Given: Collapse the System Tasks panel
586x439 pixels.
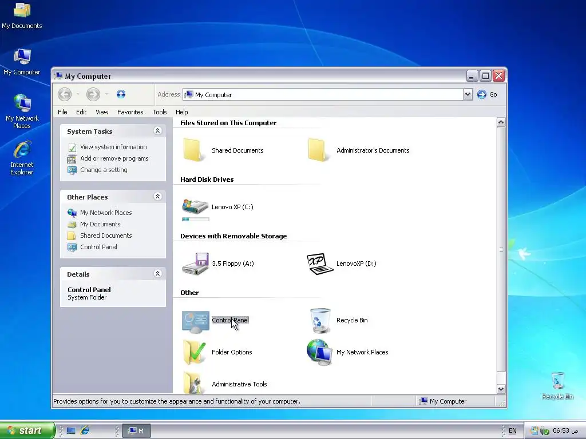Looking at the screenshot, I should click(x=158, y=131).
